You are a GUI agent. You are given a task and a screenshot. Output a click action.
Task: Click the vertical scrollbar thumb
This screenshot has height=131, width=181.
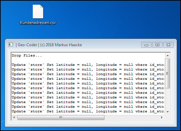(x=168, y=73)
